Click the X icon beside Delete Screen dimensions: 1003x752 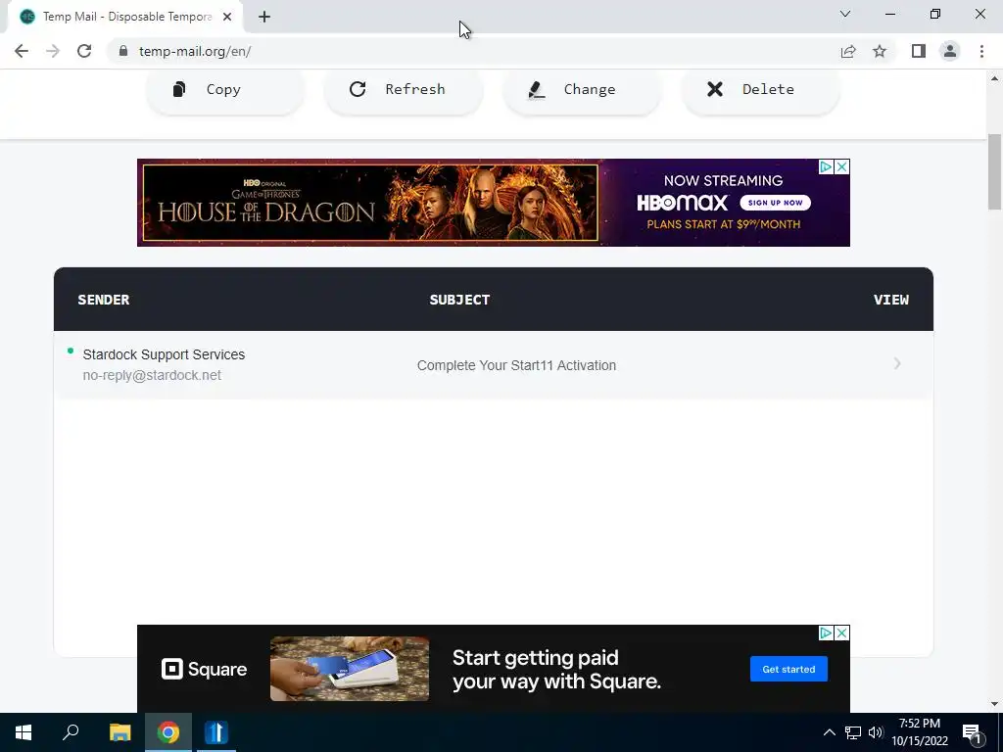point(714,89)
